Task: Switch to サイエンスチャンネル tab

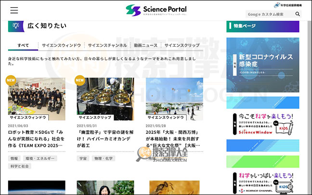Action: point(107,45)
